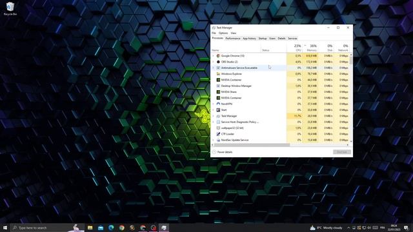Viewport: 413px width, 232px height.
Task: Select the Windows Explorer row text
Action: point(231,74)
